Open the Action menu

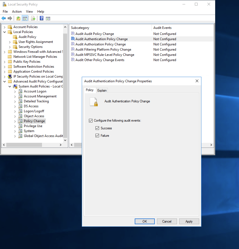17,11
